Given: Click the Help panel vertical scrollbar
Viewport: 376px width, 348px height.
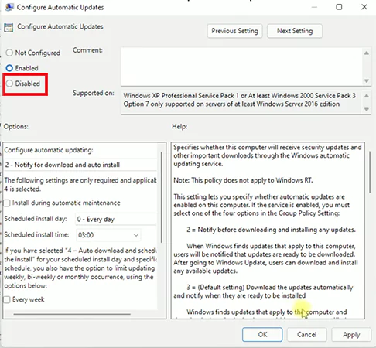Looking at the screenshot, I should (x=370, y=172).
